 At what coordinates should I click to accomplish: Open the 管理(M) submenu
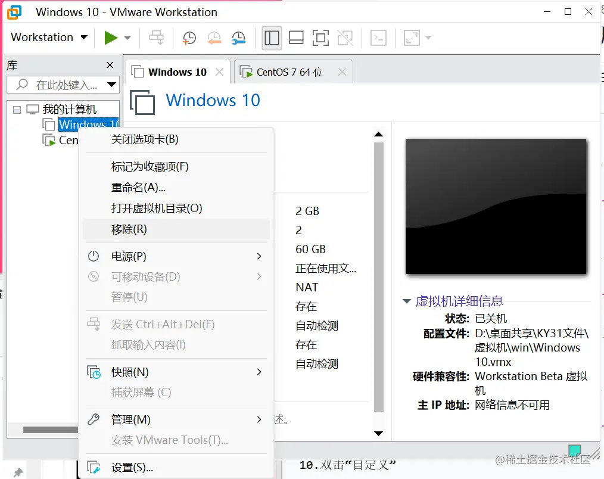point(176,419)
